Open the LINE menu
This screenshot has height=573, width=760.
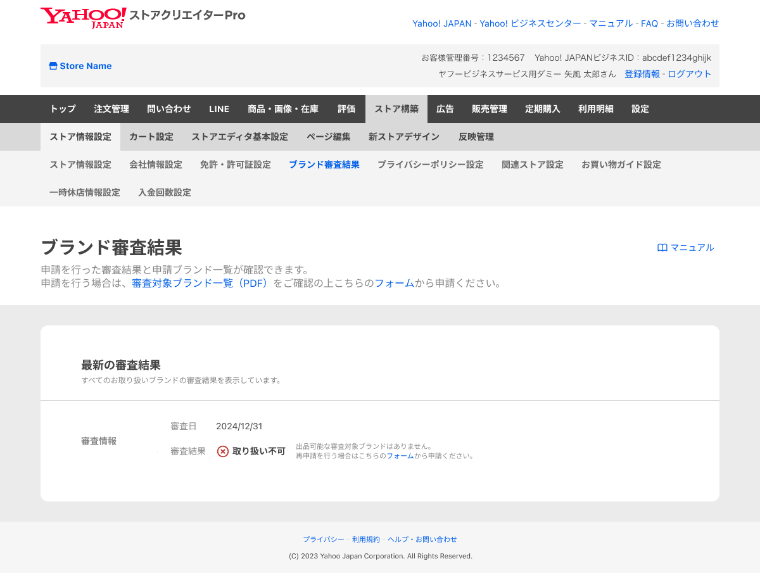click(219, 109)
